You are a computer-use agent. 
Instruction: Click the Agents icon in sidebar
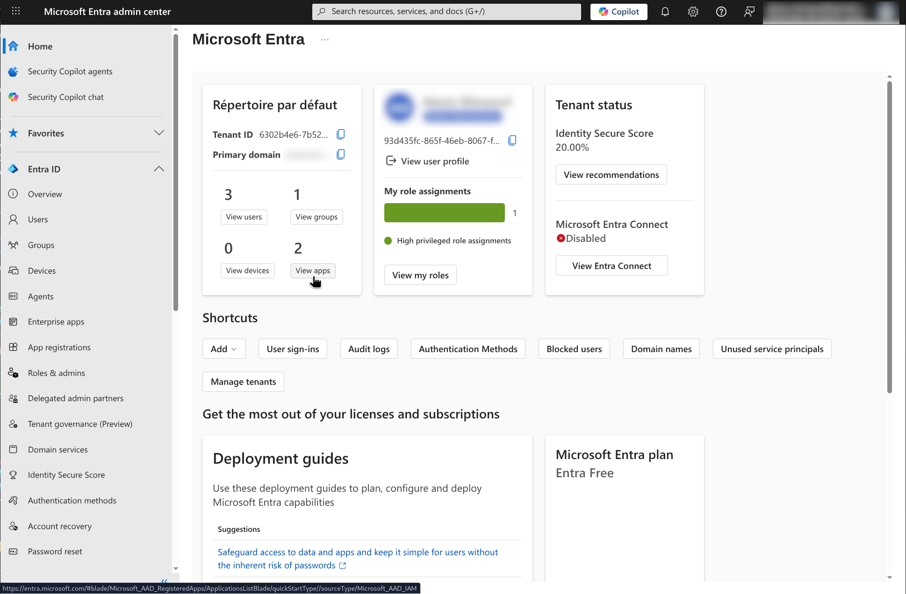13,296
